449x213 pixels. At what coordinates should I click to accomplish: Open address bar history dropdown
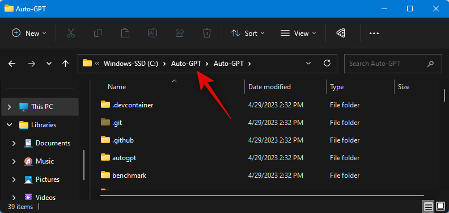pyautogui.click(x=308, y=64)
